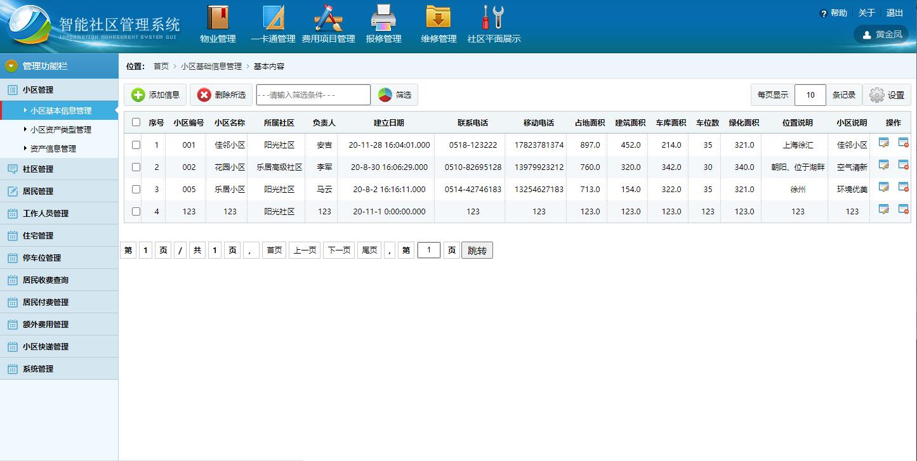Open the edit icon for 佳邻小区 row

[x=883, y=145]
